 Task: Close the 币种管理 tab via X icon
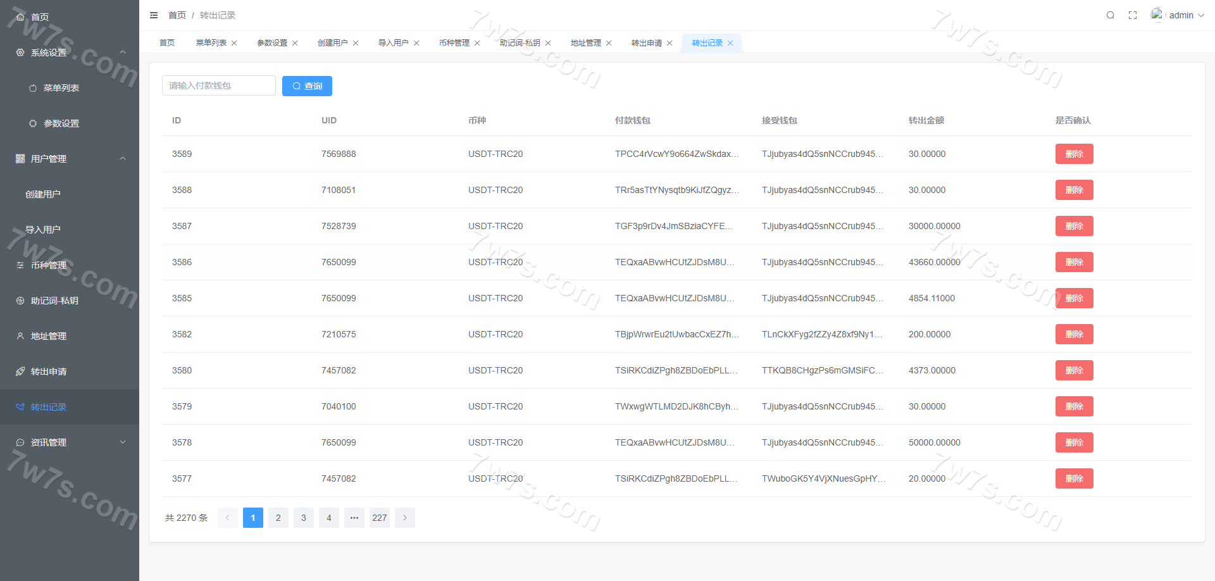(477, 43)
